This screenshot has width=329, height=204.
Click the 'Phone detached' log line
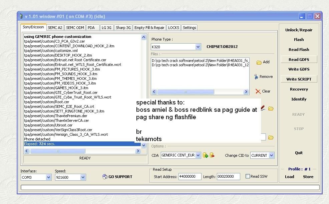[x=37, y=139]
